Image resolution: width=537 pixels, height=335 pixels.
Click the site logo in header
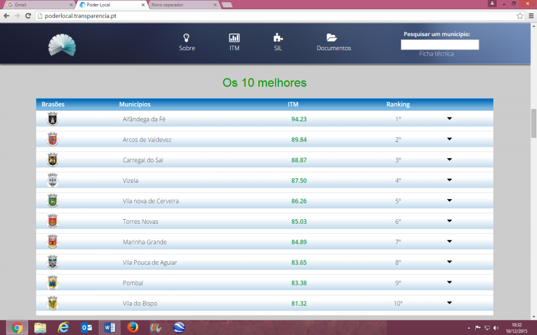pos(62,45)
